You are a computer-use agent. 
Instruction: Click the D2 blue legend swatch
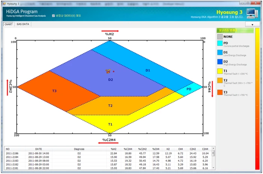[220, 62]
